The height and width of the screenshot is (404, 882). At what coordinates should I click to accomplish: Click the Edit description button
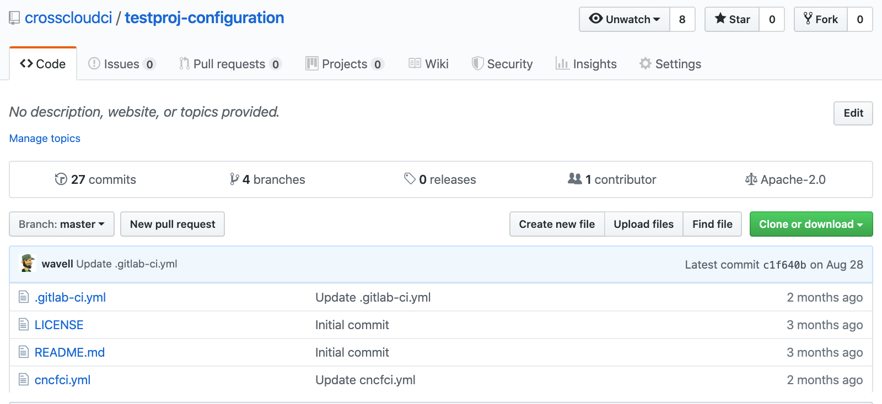coord(853,113)
